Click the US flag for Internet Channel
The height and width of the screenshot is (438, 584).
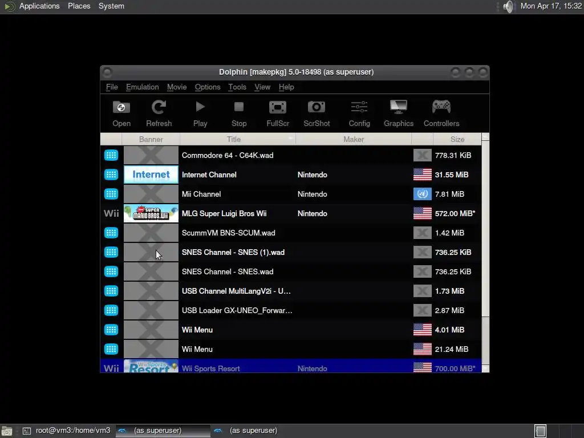(423, 175)
